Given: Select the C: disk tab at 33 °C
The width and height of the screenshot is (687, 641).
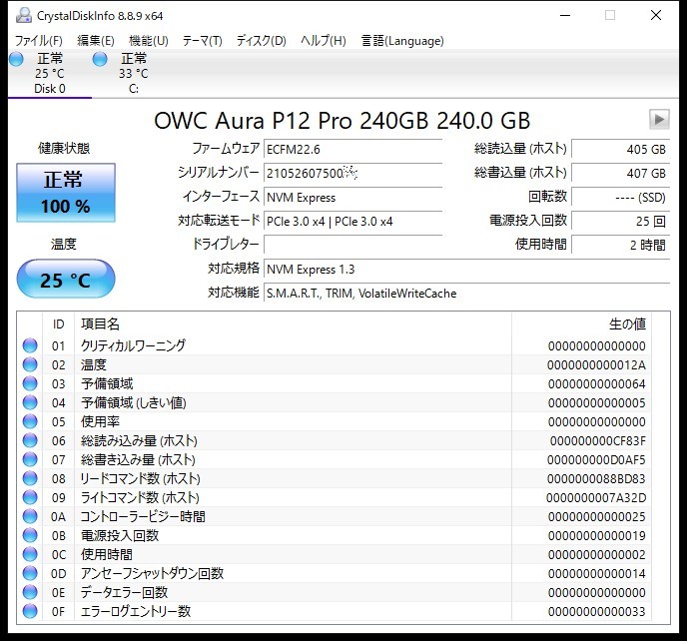Looking at the screenshot, I should coord(134,73).
